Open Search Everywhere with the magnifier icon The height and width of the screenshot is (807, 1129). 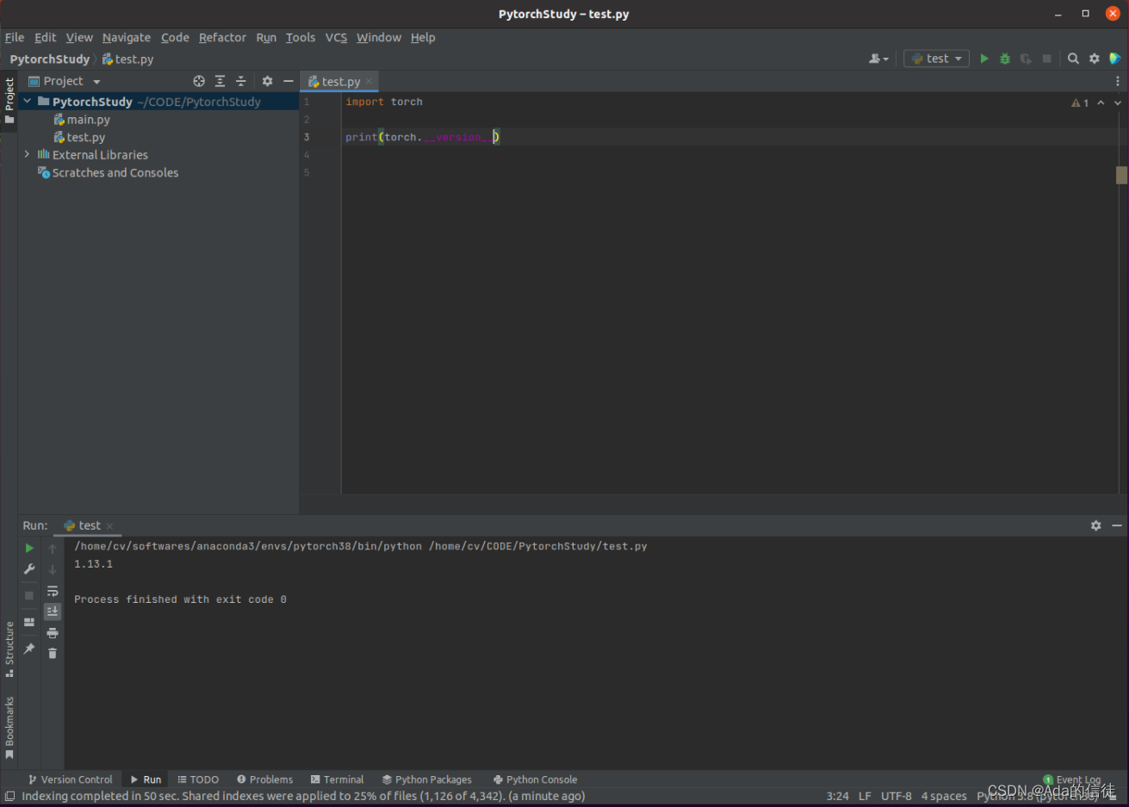point(1073,58)
